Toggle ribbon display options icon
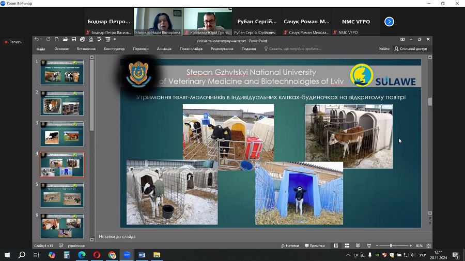Image resolution: width=465 pixels, height=261 pixels. 402,39
